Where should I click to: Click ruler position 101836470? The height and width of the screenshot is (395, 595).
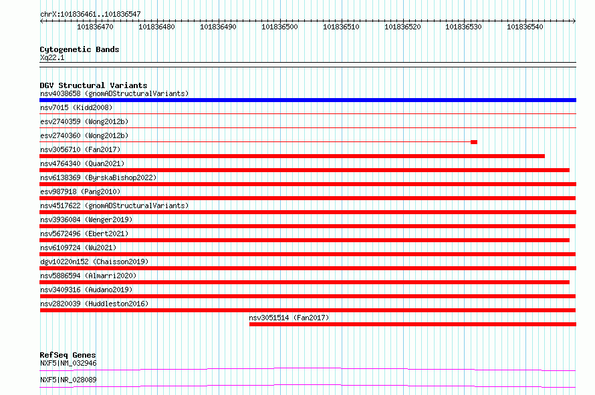tap(95, 27)
